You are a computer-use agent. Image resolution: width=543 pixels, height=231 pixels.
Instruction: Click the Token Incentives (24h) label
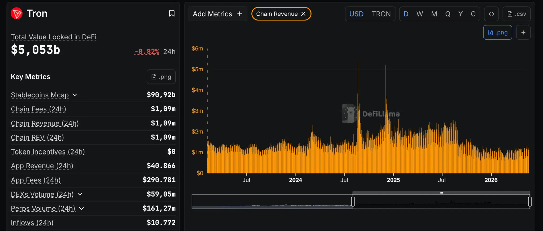pos(48,152)
